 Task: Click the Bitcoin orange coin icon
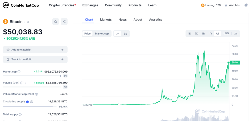[5, 22]
